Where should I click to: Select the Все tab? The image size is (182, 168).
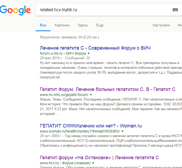point(43,25)
